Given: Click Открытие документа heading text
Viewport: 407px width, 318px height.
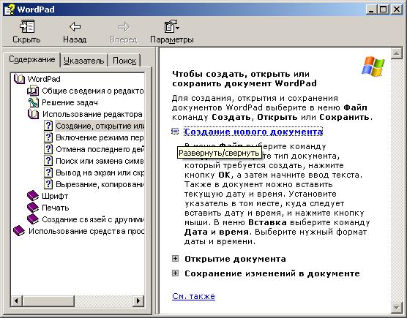Looking at the screenshot, I should pyautogui.click(x=235, y=259).
